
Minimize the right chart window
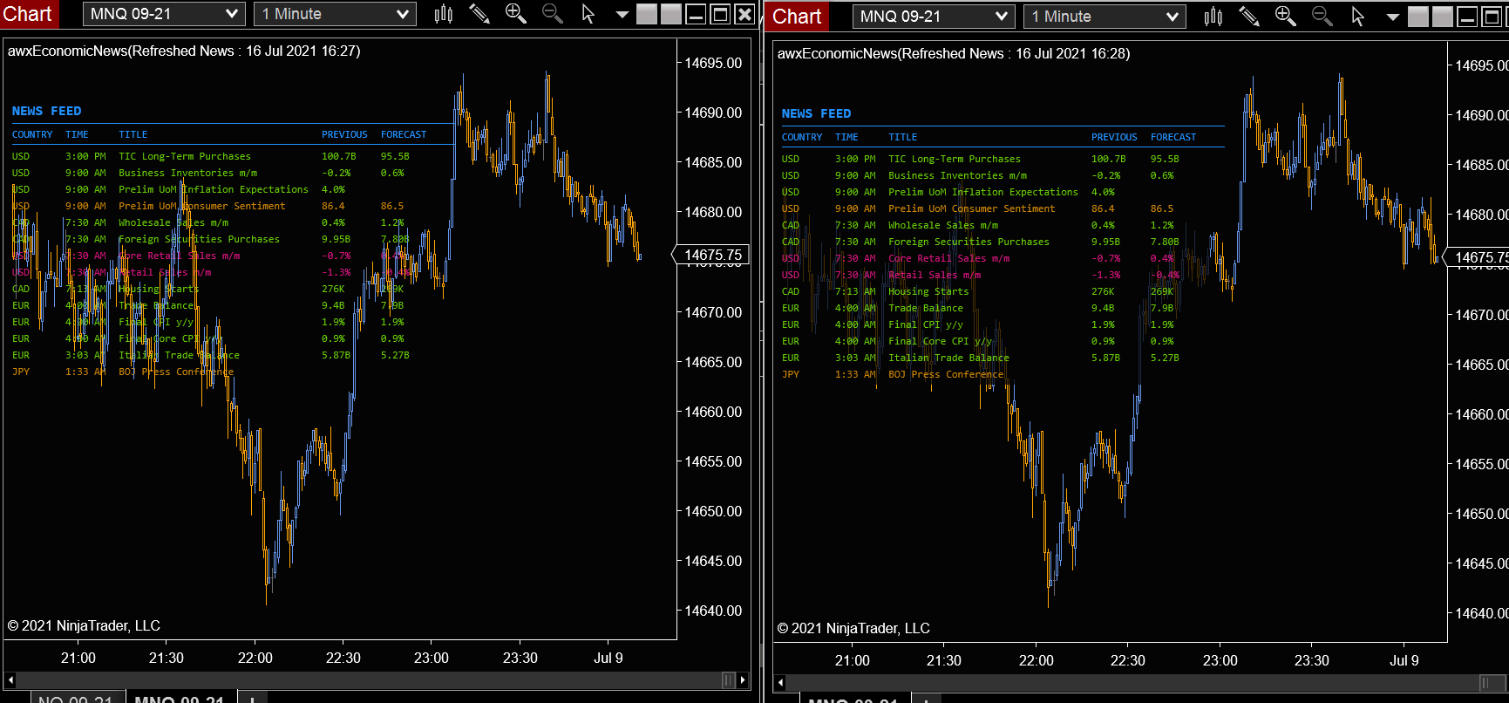(1467, 17)
